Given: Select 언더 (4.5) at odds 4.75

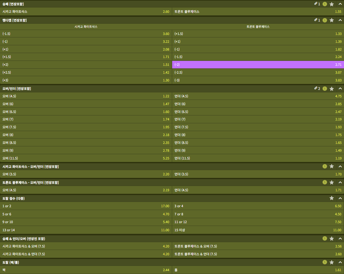Looking at the screenshot, I should [258, 96].
